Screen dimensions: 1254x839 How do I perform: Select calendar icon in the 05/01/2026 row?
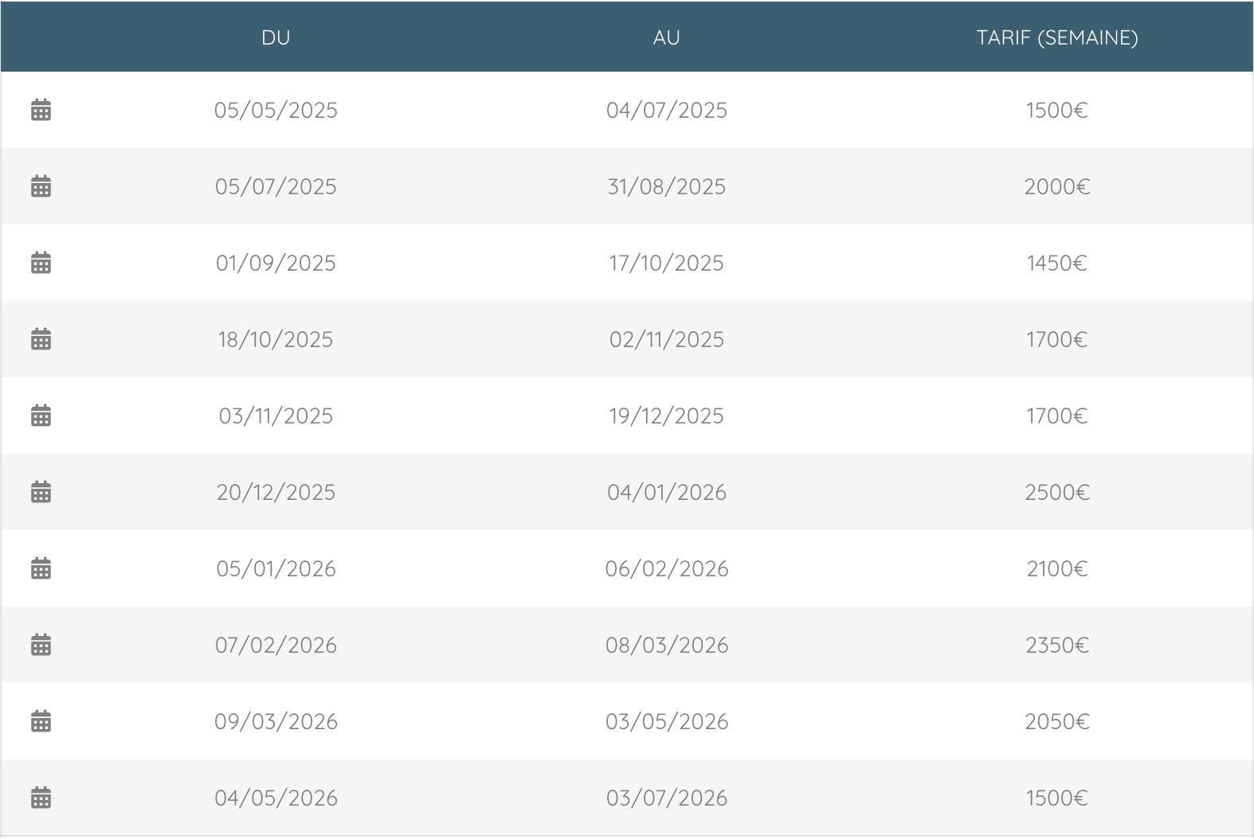[41, 568]
